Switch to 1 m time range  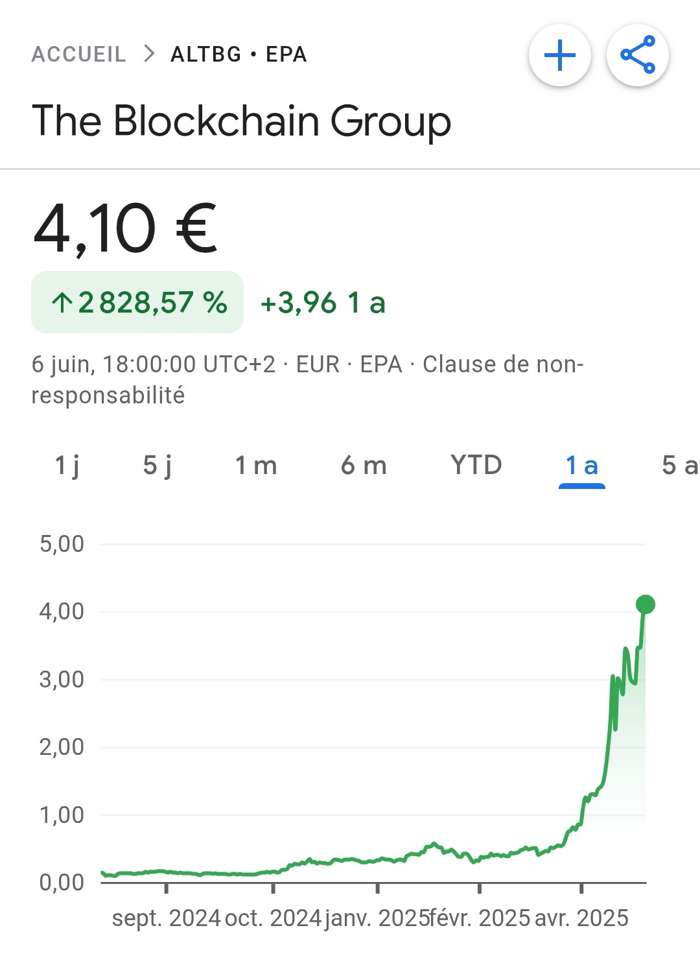256,465
